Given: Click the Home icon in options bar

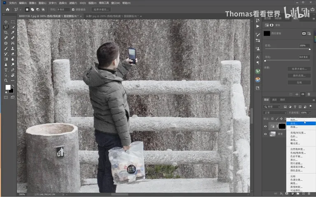Looking at the screenshot, I should pos(8,9).
